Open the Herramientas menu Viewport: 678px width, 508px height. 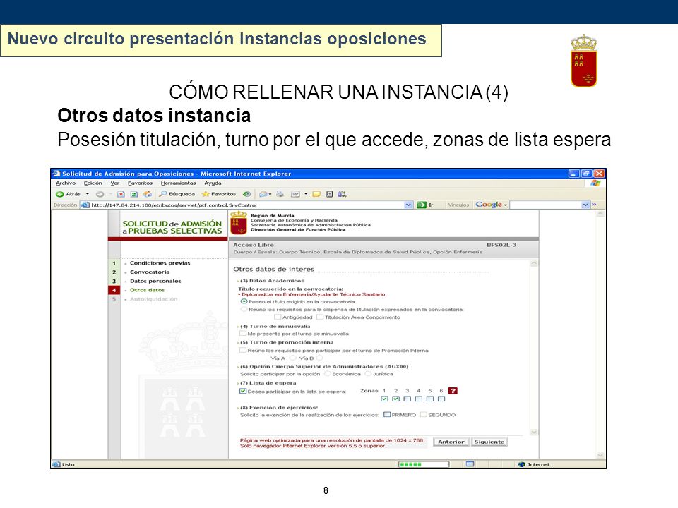(x=178, y=183)
